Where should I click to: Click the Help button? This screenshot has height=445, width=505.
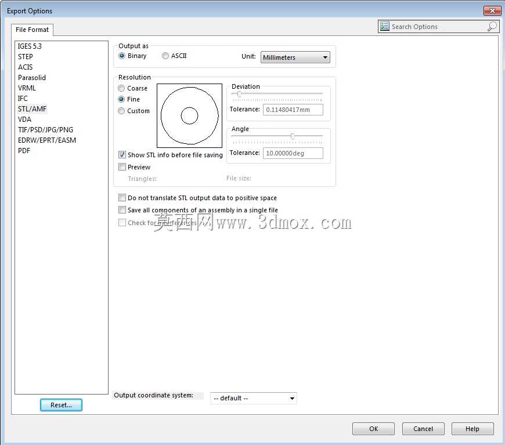click(472, 429)
